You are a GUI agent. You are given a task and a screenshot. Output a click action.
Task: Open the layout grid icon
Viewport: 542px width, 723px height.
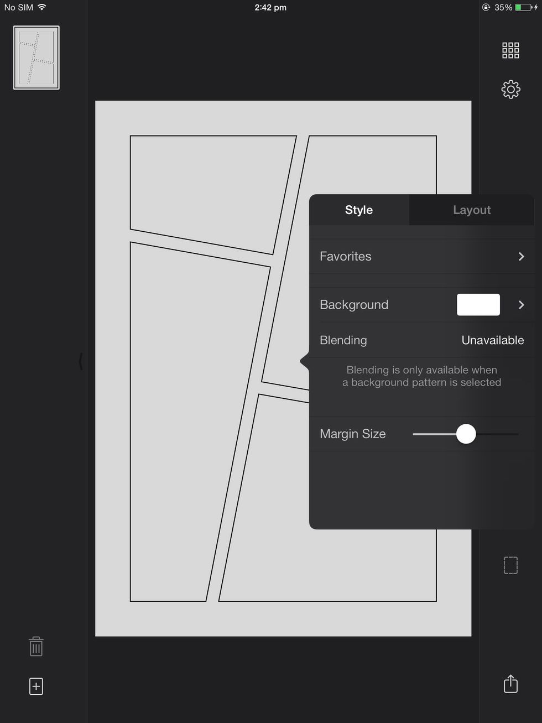click(510, 50)
